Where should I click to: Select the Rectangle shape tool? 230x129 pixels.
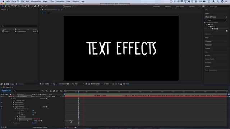click(x=22, y=6)
